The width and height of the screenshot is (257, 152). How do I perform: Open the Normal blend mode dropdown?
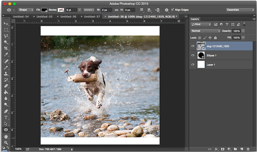205,31
